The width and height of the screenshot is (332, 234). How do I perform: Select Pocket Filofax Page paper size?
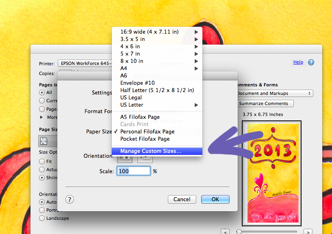click(x=145, y=139)
